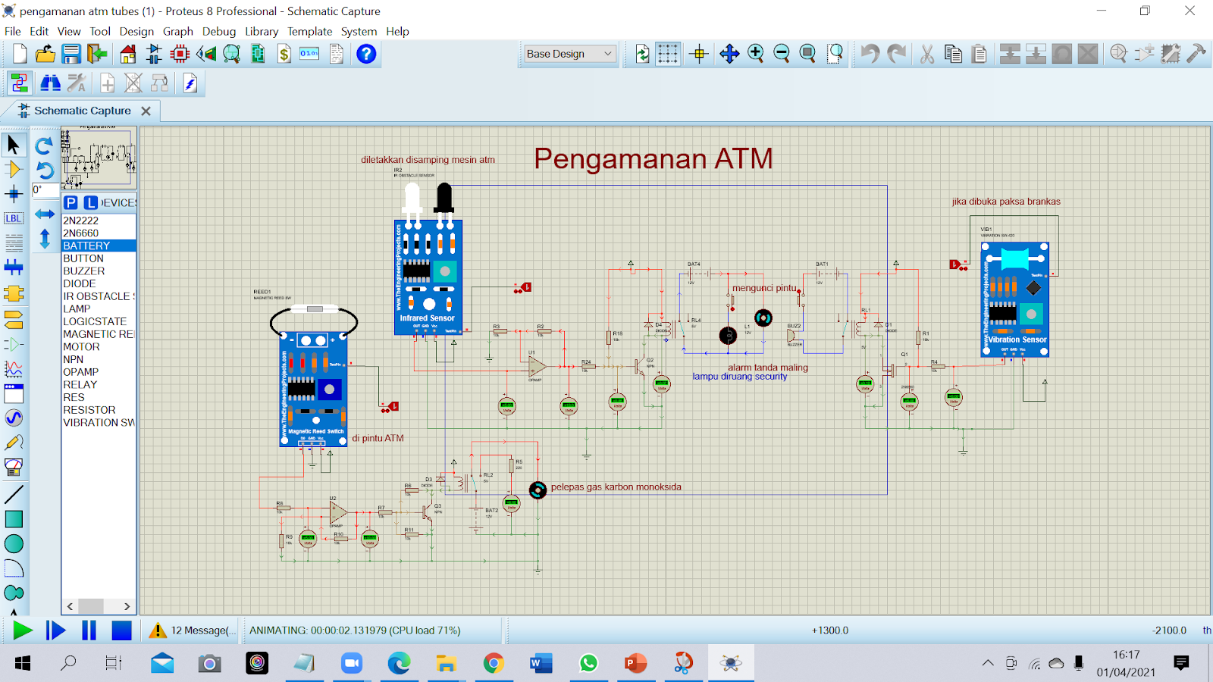Select BATTERY in the device list
This screenshot has width=1213, height=682.
pos(99,246)
